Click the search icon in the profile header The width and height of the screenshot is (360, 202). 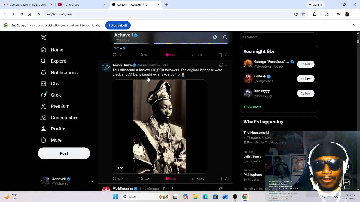tap(225, 37)
